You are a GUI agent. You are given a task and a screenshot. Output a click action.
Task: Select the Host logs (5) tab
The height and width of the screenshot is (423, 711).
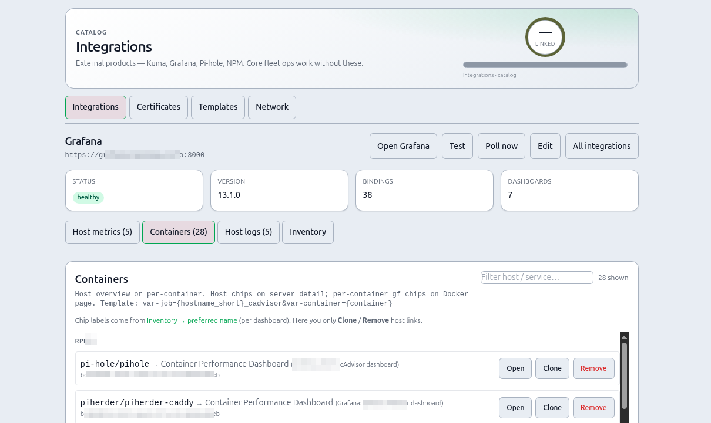coord(249,232)
